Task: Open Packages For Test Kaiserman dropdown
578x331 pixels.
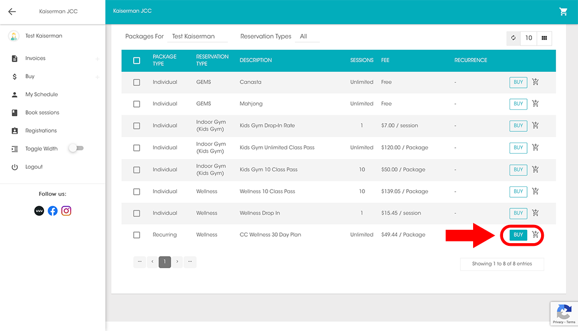Action: click(x=196, y=36)
